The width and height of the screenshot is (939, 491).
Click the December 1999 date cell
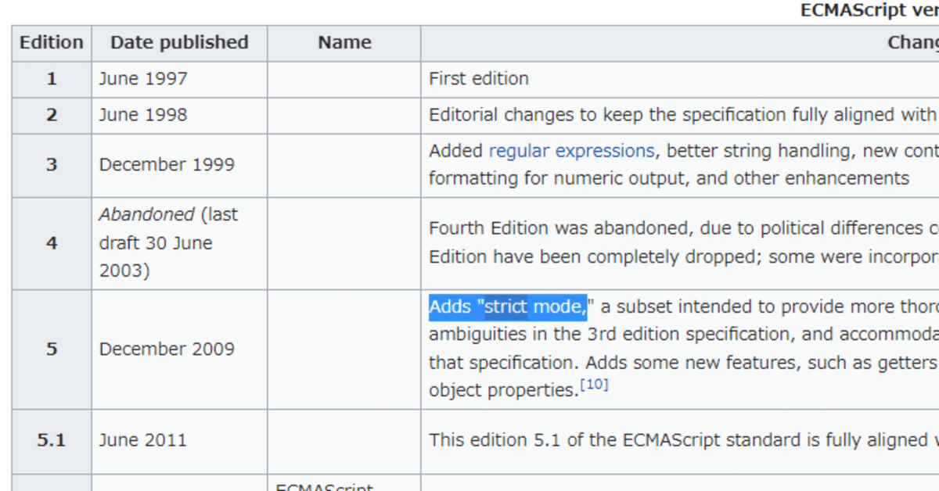tap(179, 165)
